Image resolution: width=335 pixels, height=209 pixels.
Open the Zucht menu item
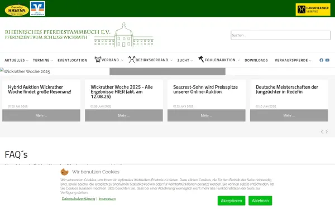183,60
